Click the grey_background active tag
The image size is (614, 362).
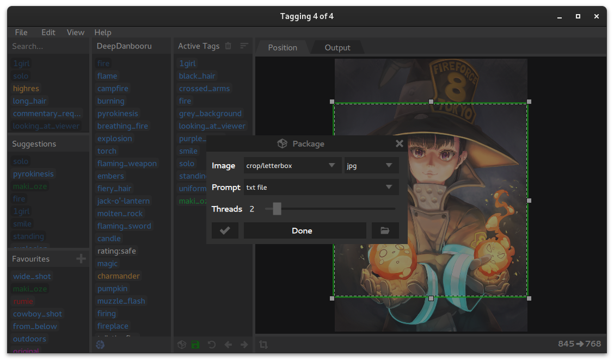tap(210, 114)
